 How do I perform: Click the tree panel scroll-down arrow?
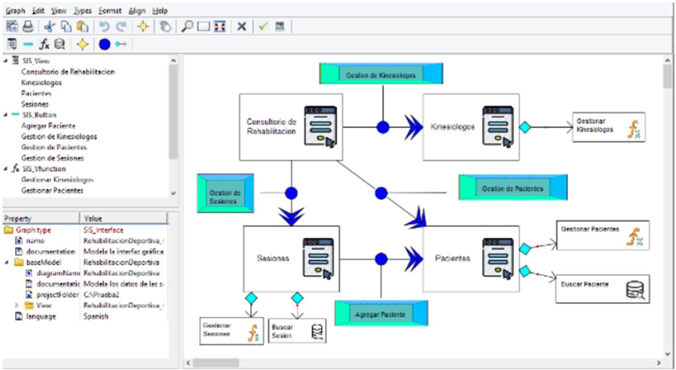(x=173, y=193)
